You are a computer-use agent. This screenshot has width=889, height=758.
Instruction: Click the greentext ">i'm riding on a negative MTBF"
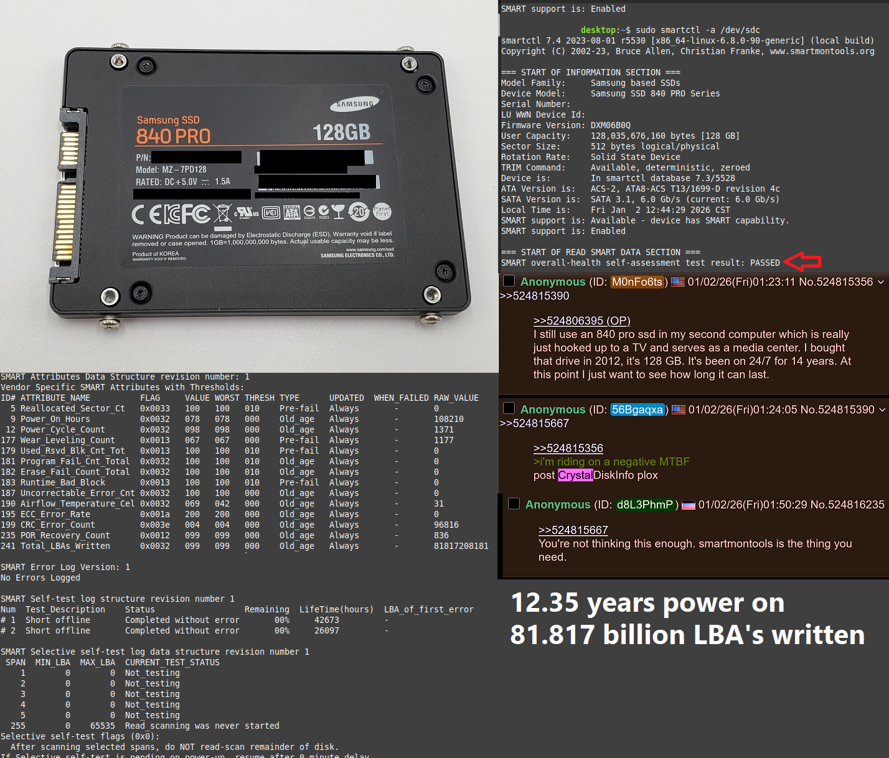tap(611, 462)
